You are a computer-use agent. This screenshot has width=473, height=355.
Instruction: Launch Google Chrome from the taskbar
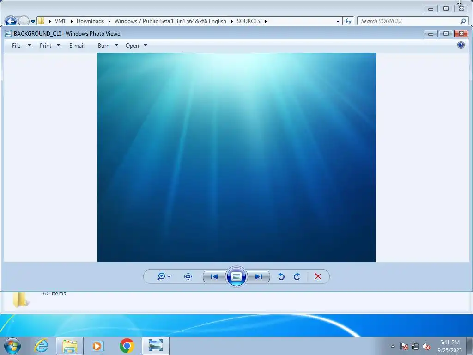[127, 346]
